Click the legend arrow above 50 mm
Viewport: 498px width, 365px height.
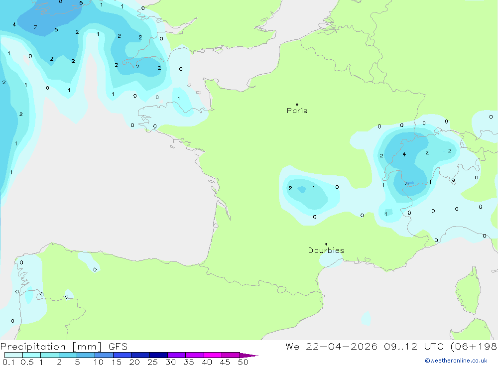[249, 356]
